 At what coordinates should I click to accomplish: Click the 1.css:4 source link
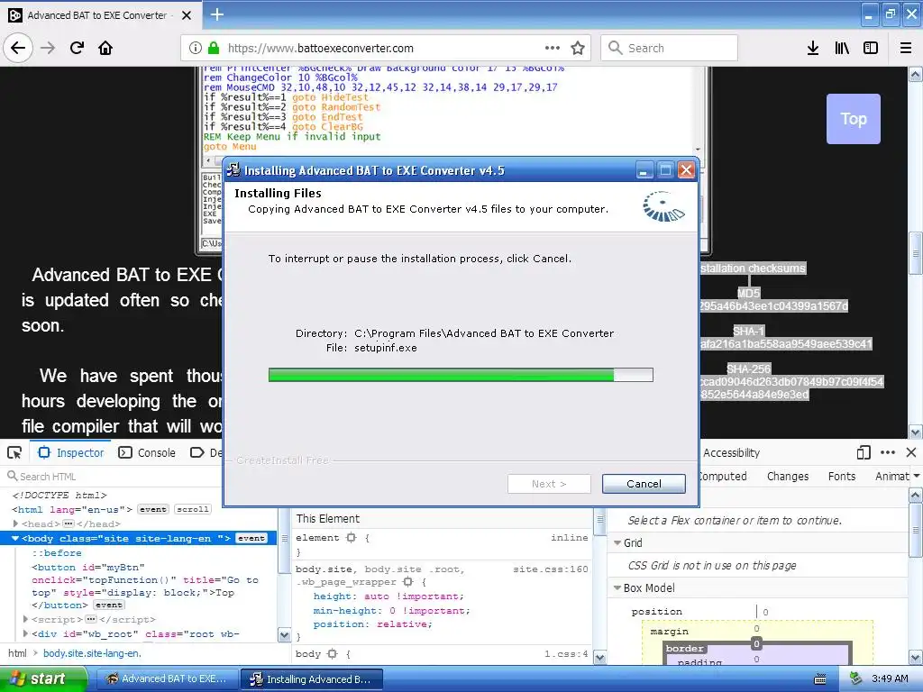tap(566, 654)
